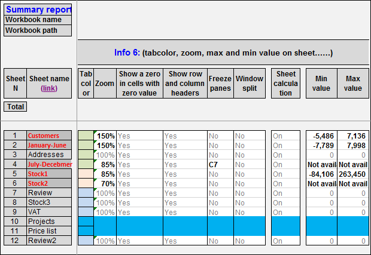Open the Stock2 sheet link
This screenshot has height=255, width=371.
click(49, 183)
